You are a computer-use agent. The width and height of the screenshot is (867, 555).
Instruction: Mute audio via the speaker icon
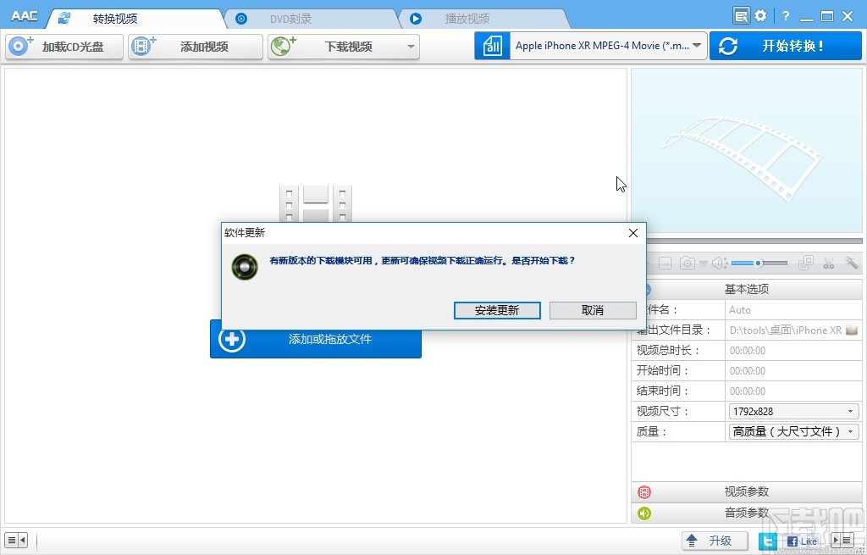click(x=717, y=263)
